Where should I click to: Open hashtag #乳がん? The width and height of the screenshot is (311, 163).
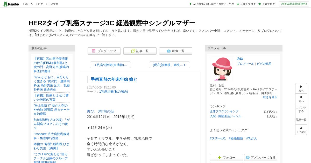pos(252,138)
